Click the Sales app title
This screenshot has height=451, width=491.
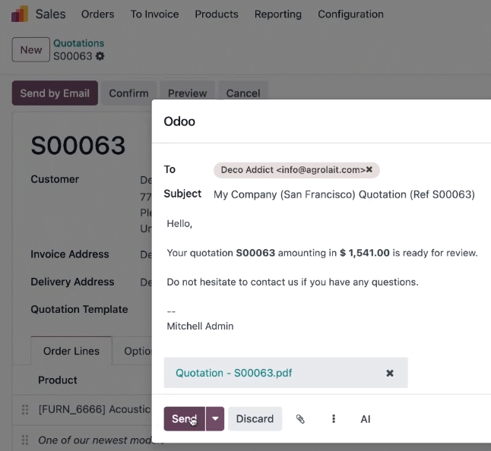50,14
